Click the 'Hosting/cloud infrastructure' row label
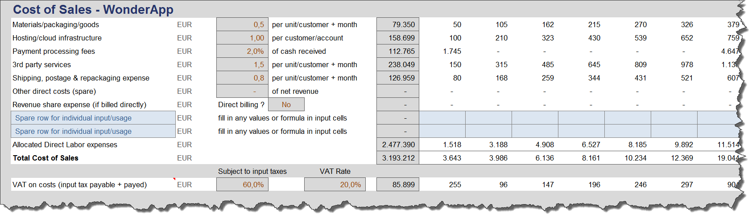Image resolution: width=756 pixels, height=221 pixels. coord(57,38)
